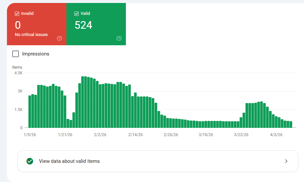Expand the valid items row with the chevron arrow
The height and width of the screenshot is (182, 304).
click(286, 161)
